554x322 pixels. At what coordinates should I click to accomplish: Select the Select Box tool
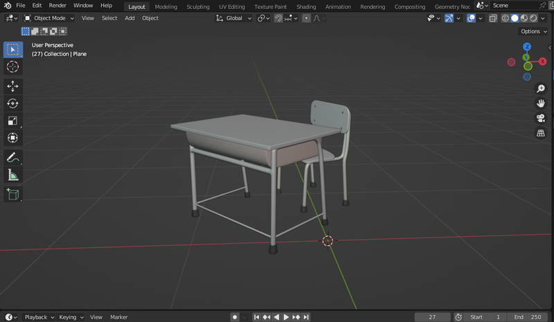13,49
